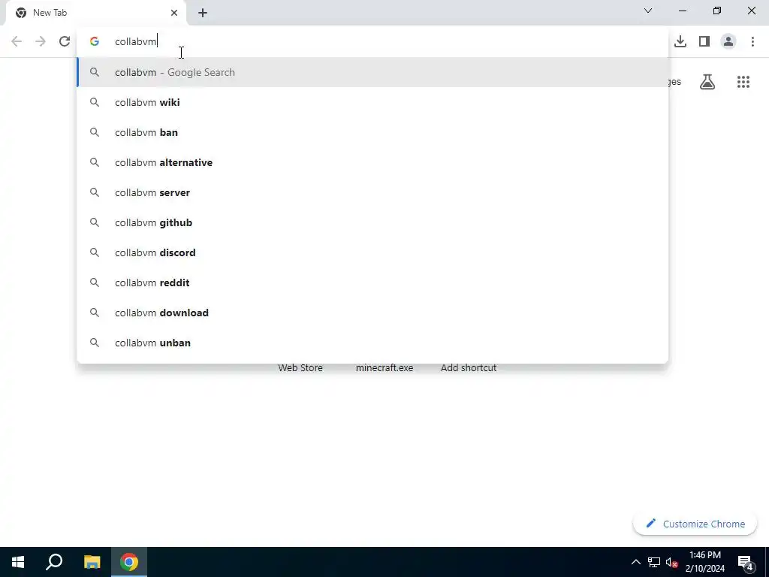Choose suggestion collabvm server

coord(372,192)
